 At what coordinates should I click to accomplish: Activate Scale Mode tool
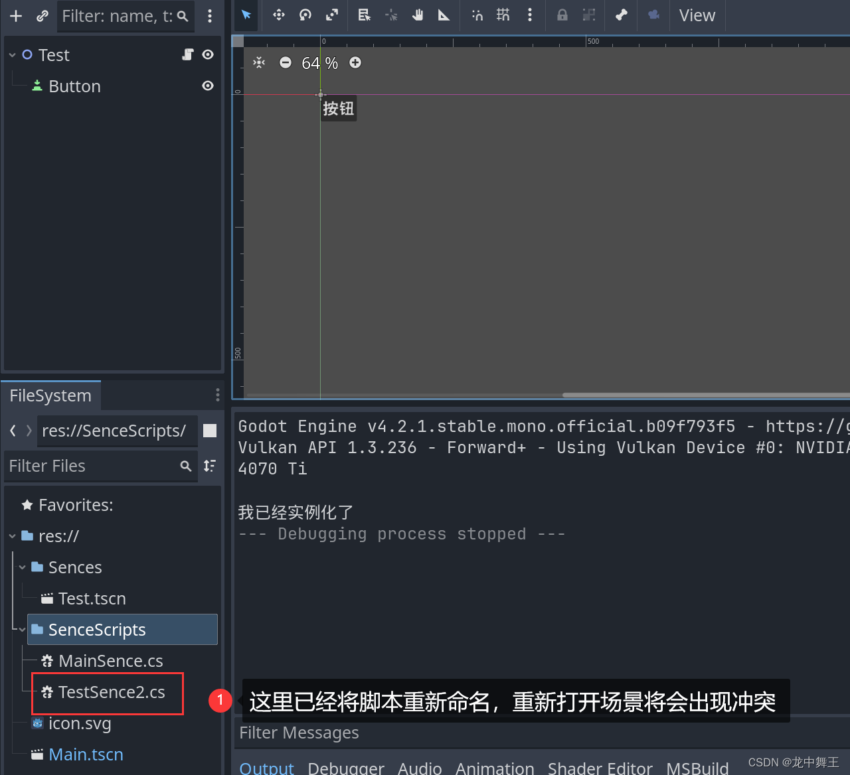[332, 15]
